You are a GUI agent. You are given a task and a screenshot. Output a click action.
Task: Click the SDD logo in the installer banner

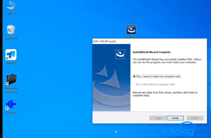pos(120,54)
